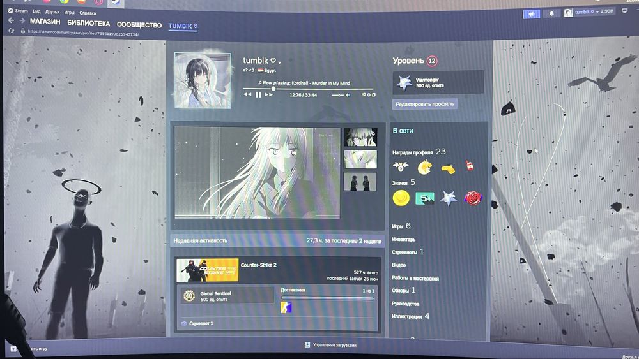This screenshot has width=639, height=359.
Task: Open the Игры menu
Action: 69,13
